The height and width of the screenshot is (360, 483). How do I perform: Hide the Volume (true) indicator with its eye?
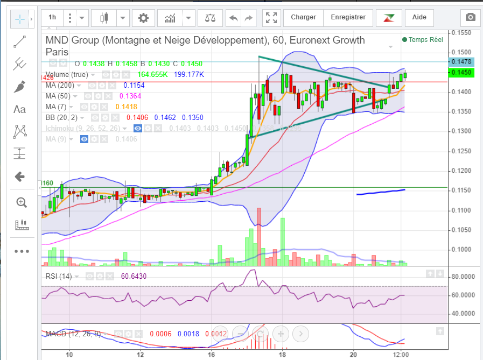pyautogui.click(x=106, y=74)
